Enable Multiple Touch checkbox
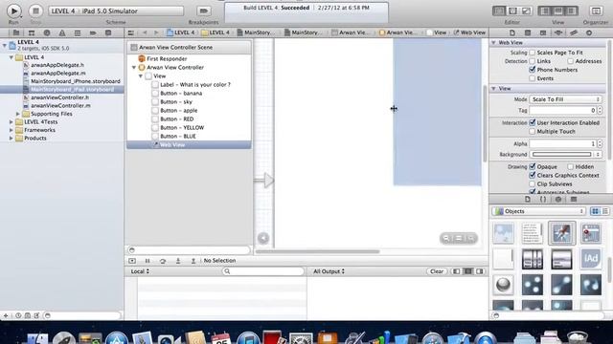613x344 pixels. click(x=532, y=132)
